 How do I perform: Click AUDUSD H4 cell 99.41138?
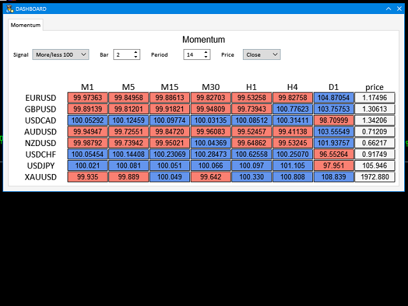293,131
